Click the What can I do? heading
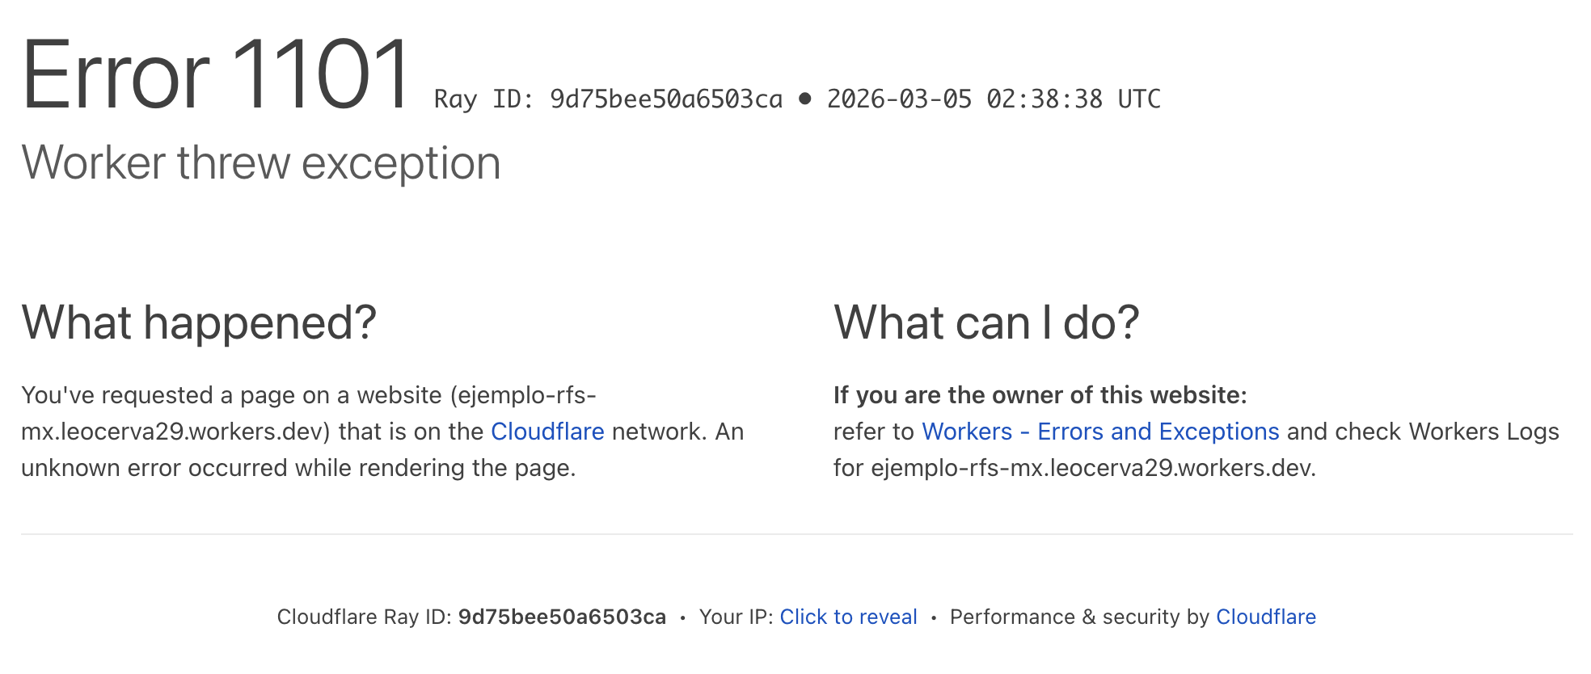This screenshot has width=1591, height=674. click(986, 322)
